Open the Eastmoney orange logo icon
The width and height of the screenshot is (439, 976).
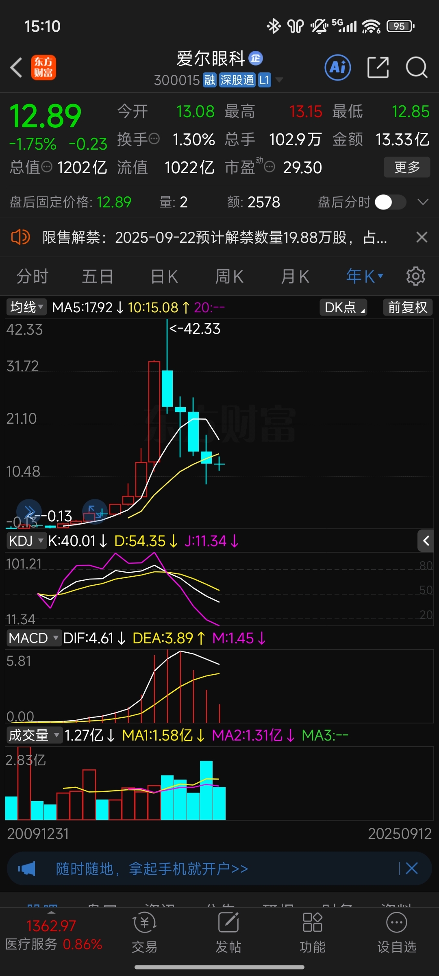point(43,68)
